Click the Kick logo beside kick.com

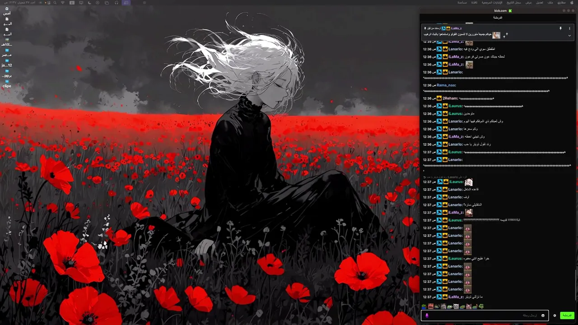[510, 11]
